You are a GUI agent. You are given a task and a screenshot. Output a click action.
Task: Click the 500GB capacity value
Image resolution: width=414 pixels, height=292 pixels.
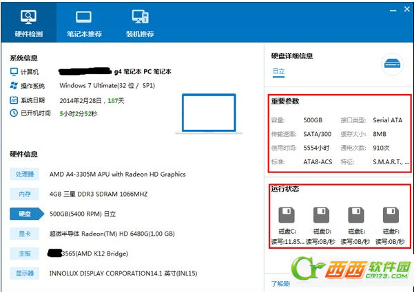tap(313, 120)
